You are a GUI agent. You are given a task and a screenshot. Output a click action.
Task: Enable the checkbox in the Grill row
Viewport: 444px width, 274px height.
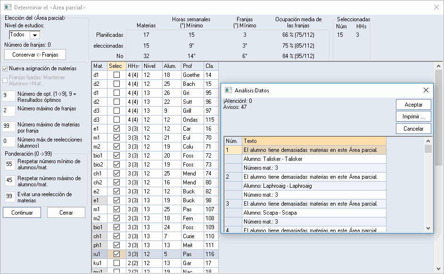coord(116,111)
